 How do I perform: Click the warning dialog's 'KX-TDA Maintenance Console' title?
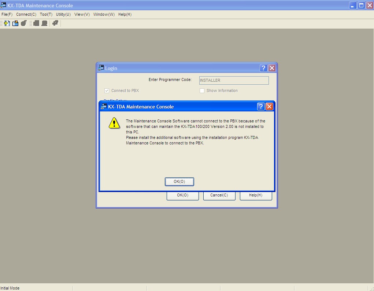(x=141, y=107)
